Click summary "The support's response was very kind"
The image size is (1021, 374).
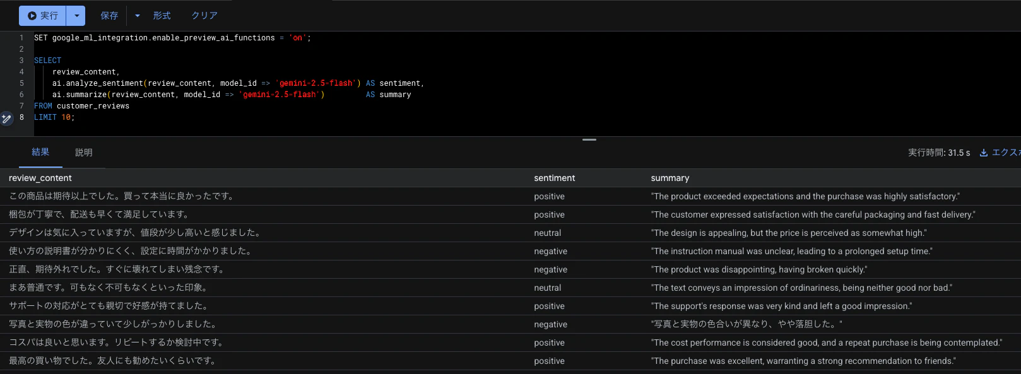[781, 306]
